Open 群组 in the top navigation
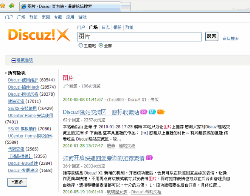 coord(34,17)
